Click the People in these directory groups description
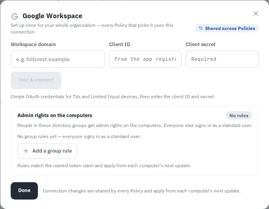Viewport: 269px width, 209px height. [x=135, y=125]
